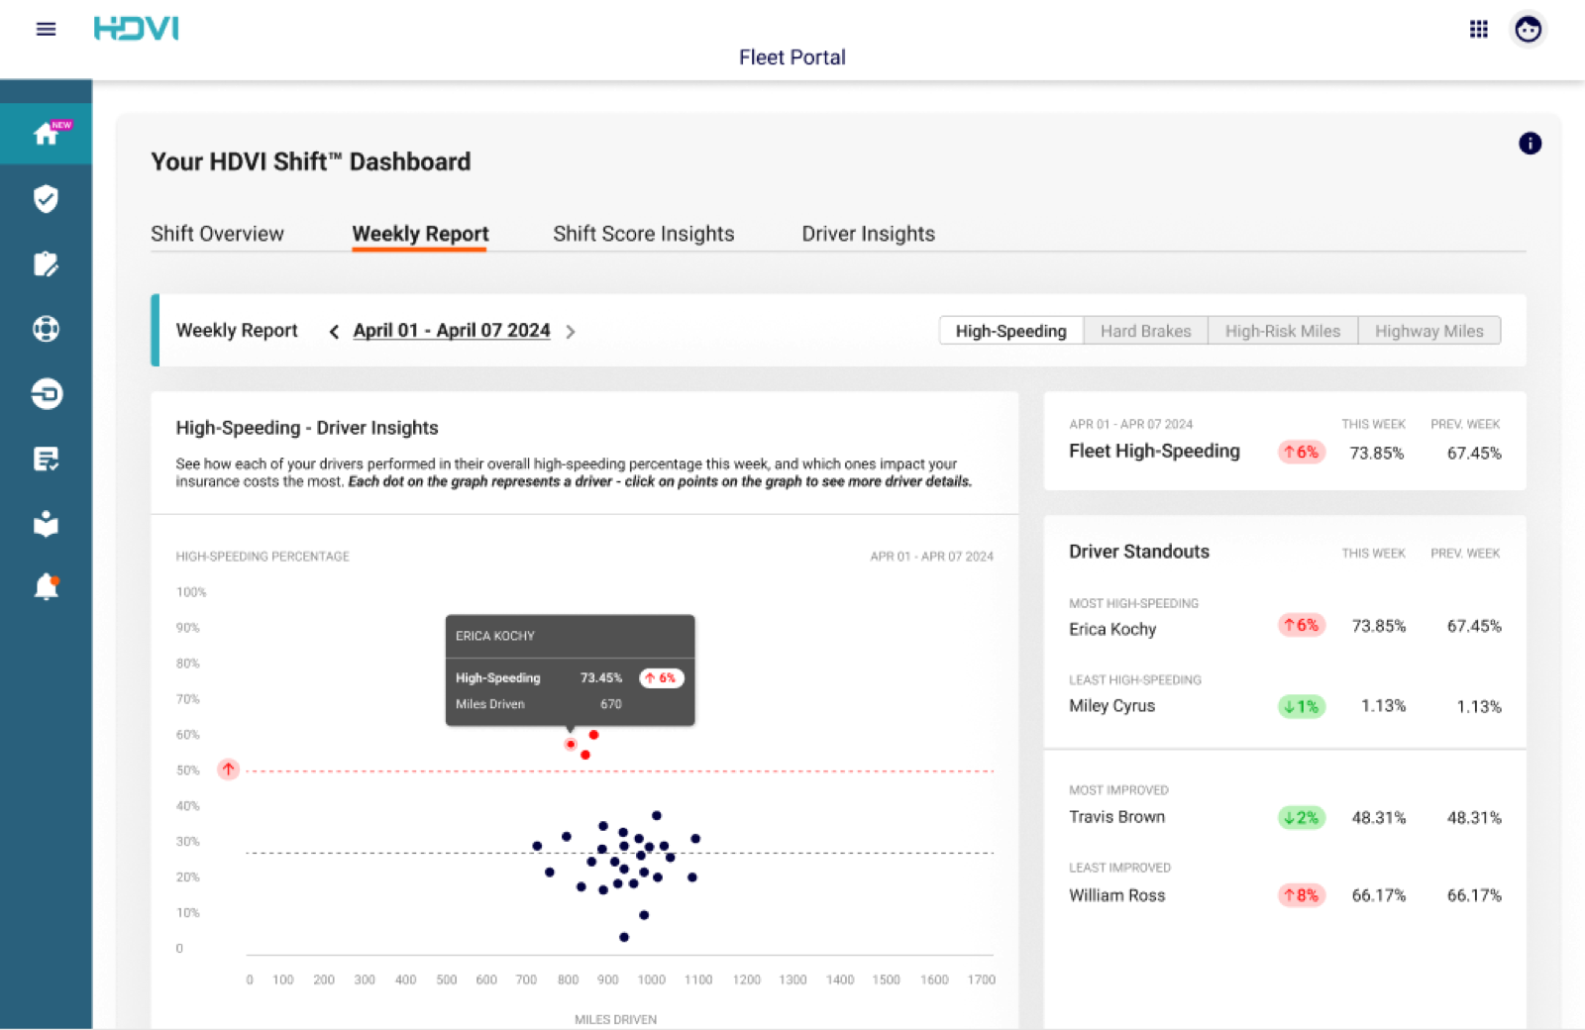Click William Ross 8% increase badge
This screenshot has width=1585, height=1030.
(1302, 895)
